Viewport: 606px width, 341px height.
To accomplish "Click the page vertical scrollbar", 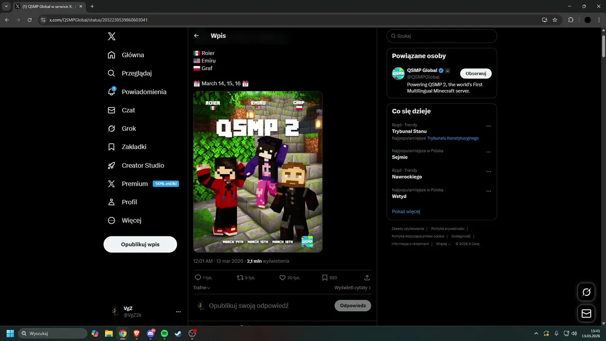I will click(x=603, y=46).
